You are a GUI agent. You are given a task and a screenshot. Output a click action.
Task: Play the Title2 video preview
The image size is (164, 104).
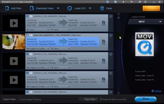(x=14, y=23)
